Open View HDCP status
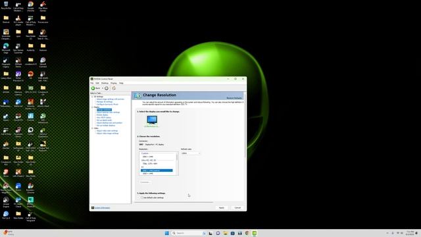This screenshot has height=237, width=421. [104, 117]
